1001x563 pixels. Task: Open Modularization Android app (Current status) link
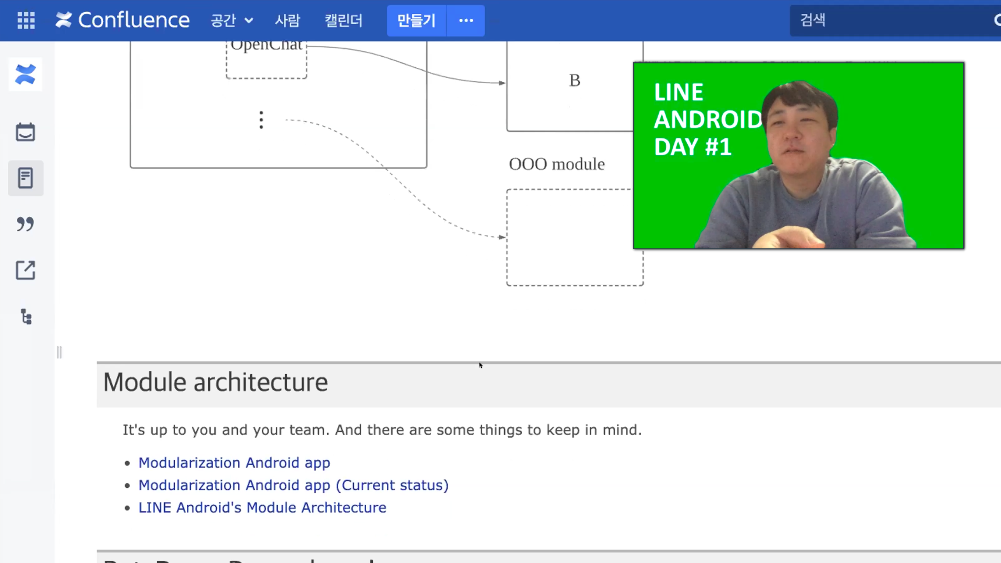pos(294,485)
